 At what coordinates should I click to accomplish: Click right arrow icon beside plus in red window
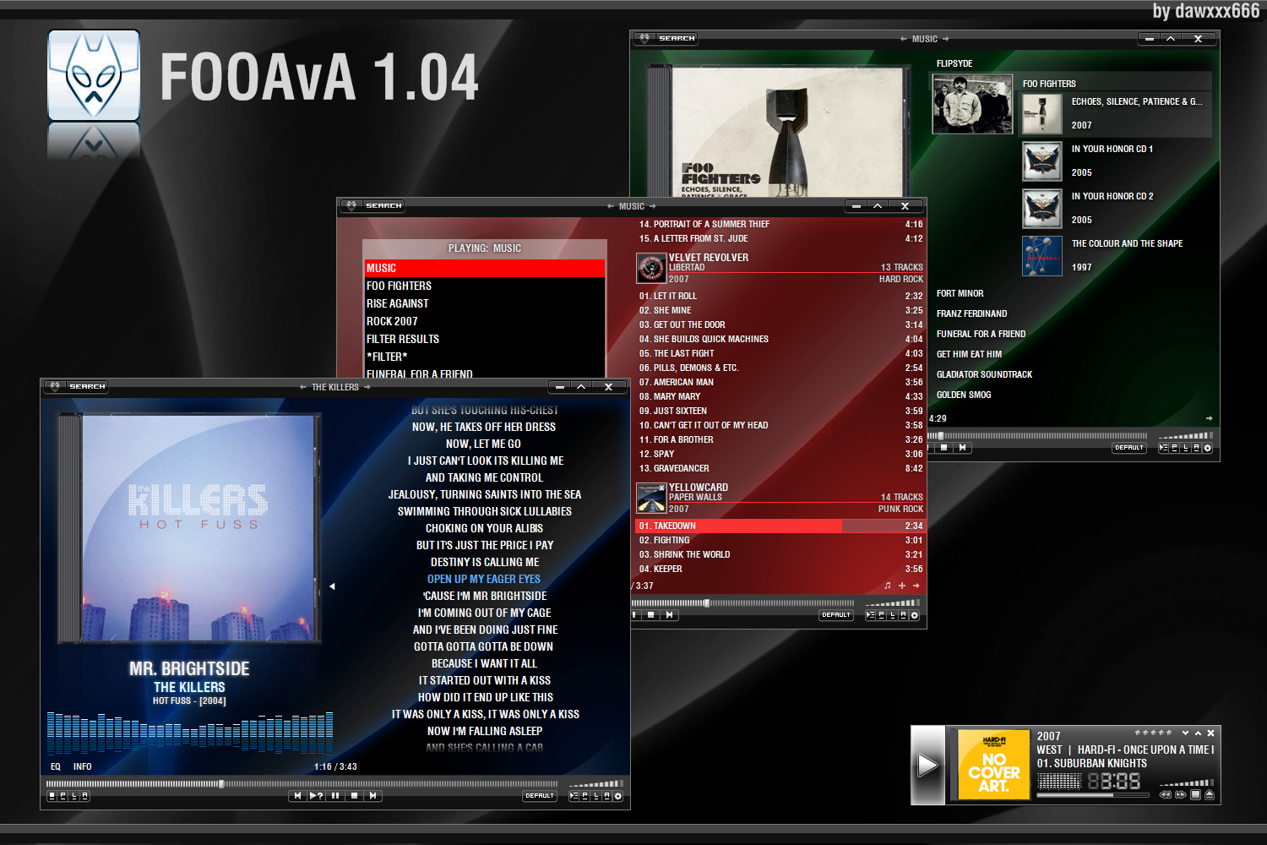916,586
